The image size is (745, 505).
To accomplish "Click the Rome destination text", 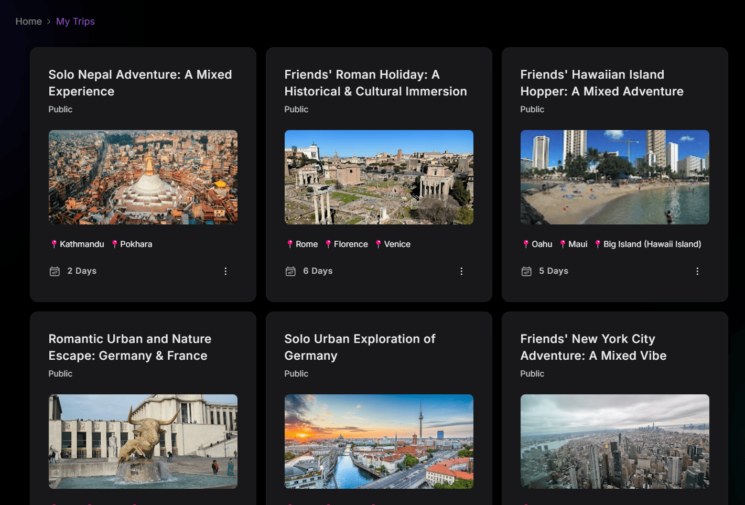I will 307,244.
